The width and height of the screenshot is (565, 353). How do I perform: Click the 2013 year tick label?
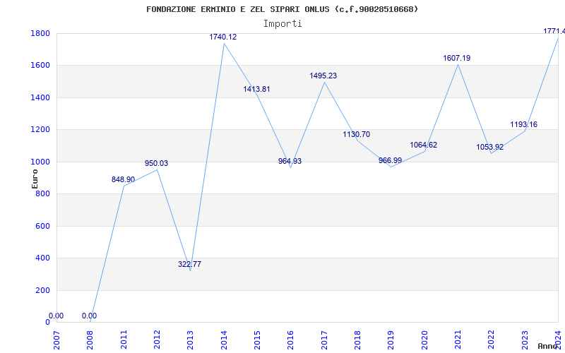point(190,340)
